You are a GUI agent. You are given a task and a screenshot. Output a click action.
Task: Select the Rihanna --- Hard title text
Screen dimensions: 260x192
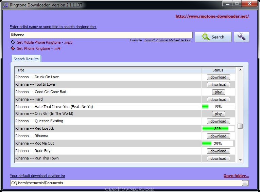point(29,99)
